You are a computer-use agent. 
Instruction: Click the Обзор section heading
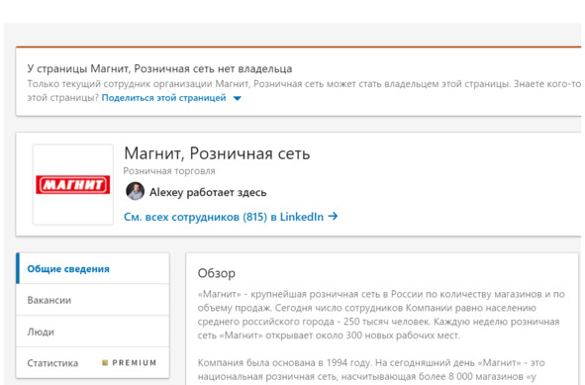coord(217,273)
